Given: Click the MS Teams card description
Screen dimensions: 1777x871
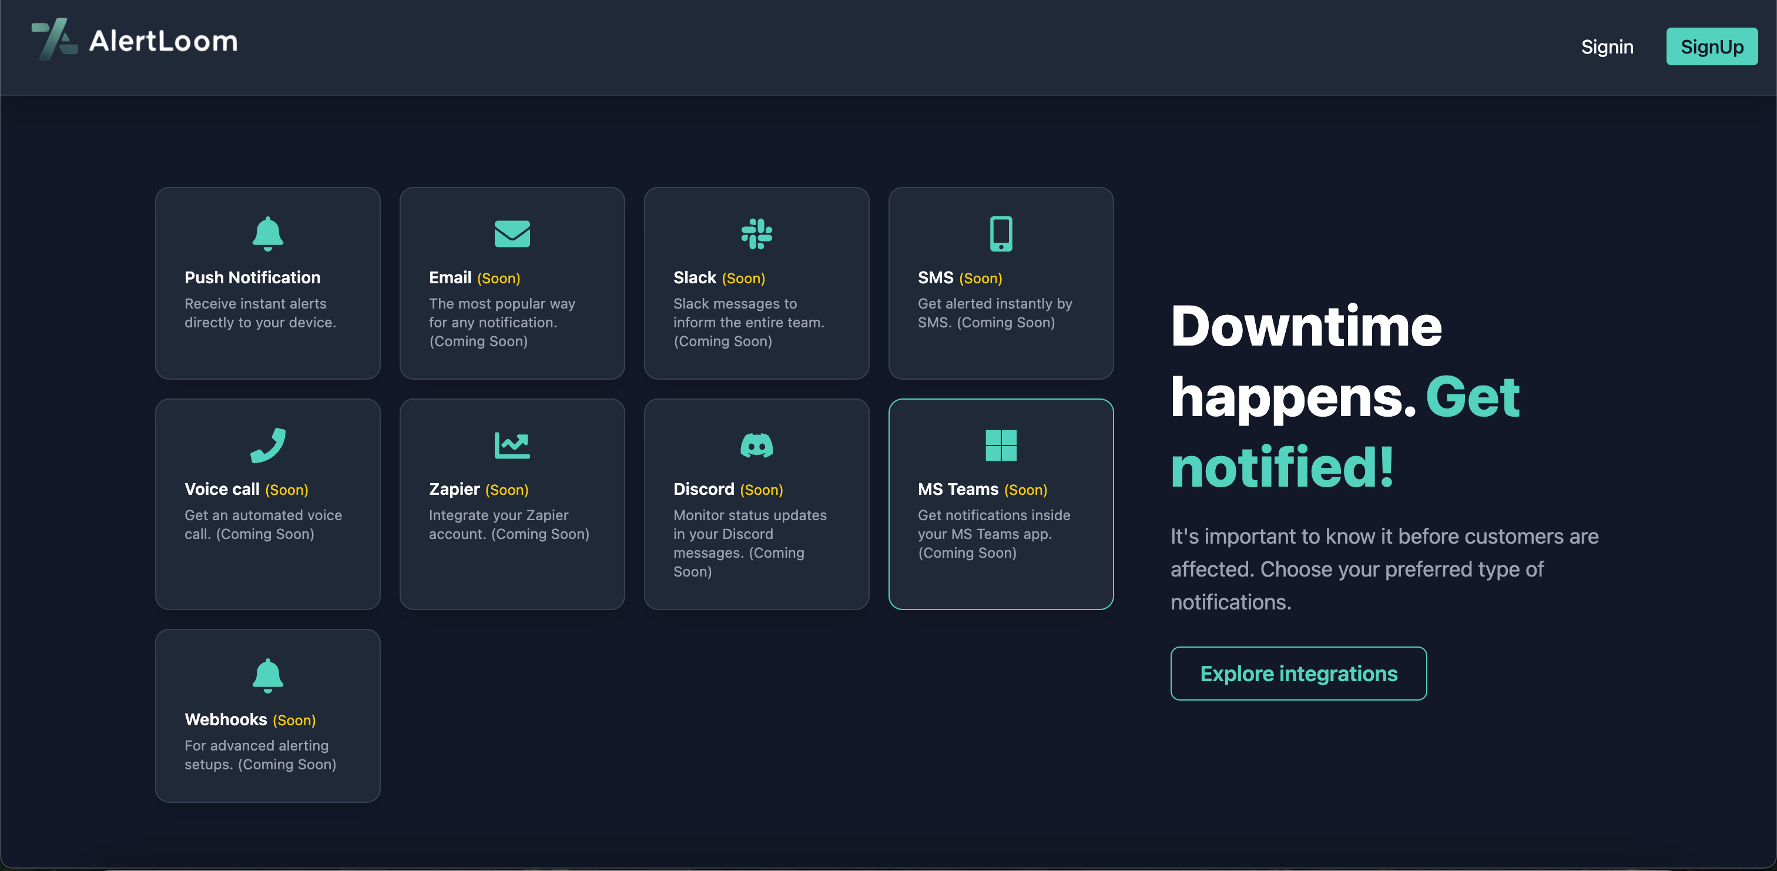Looking at the screenshot, I should coord(993,534).
